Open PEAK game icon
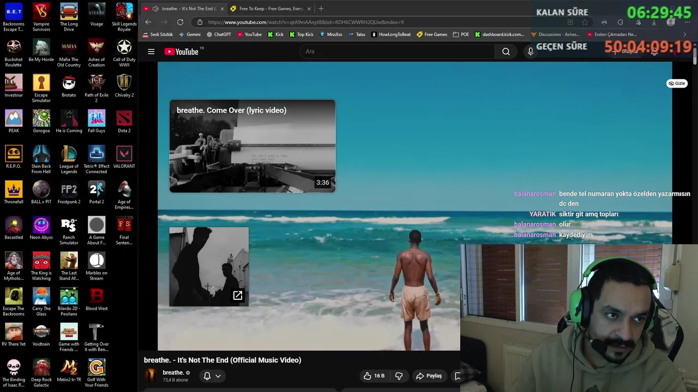Viewport: 698px width, 392px height. (x=14, y=121)
